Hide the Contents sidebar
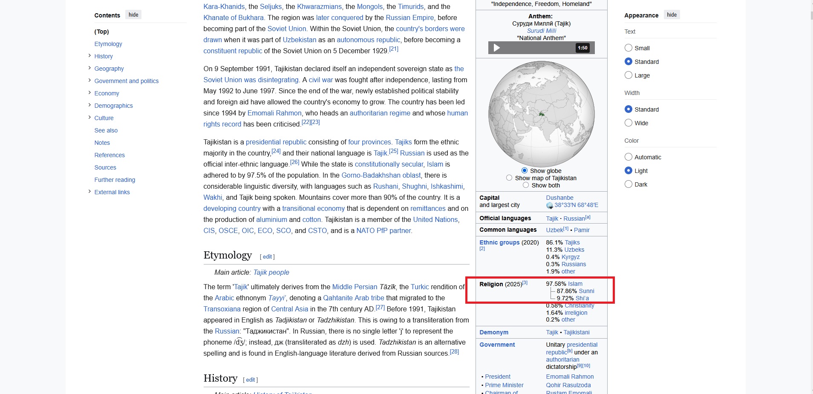 [133, 15]
